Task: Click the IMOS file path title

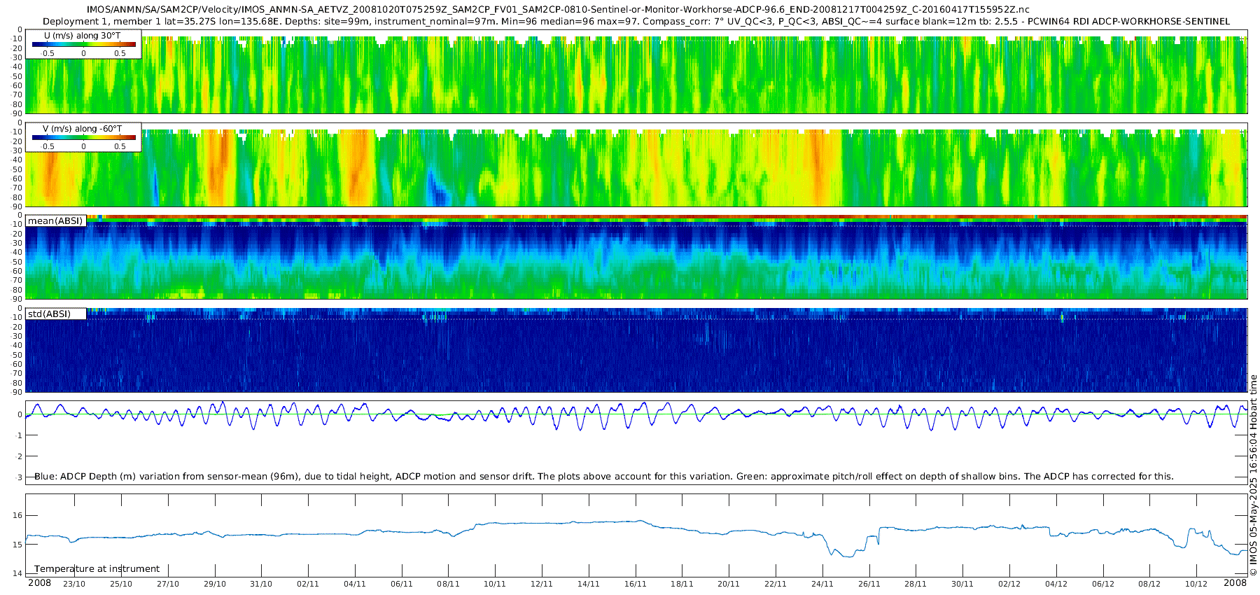Action: click(x=558, y=10)
